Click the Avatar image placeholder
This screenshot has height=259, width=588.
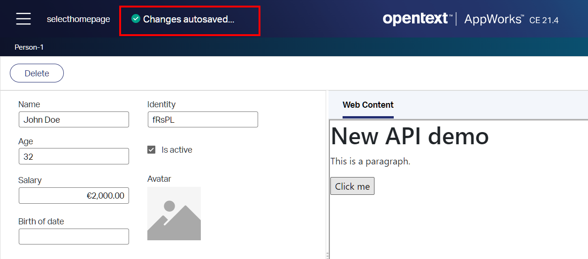tap(174, 214)
